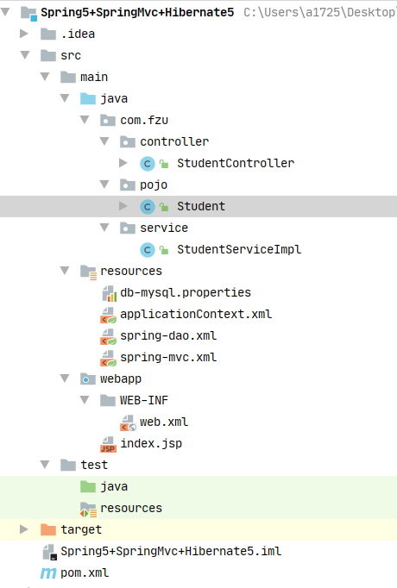The image size is (397, 588).
Task: Collapse the controller package arrow
Action: [x=104, y=141]
